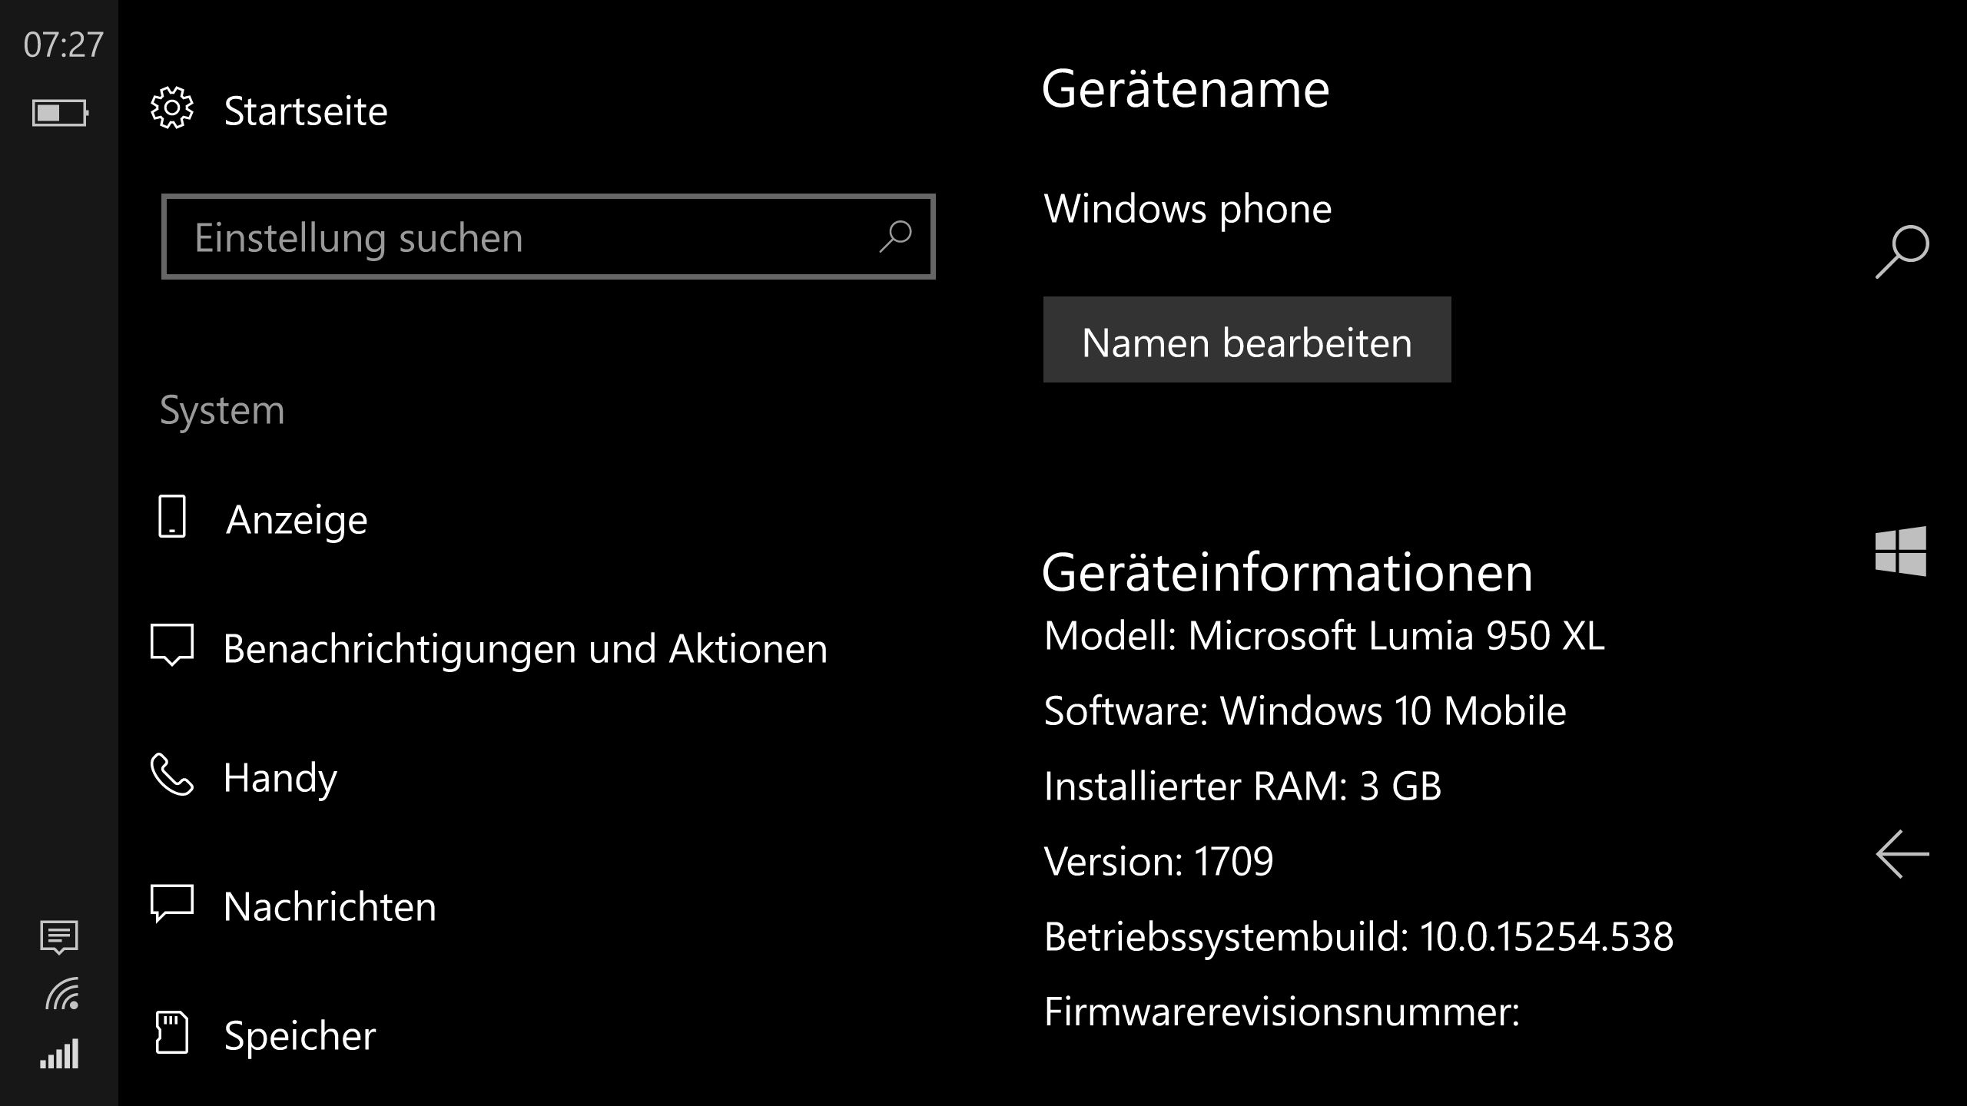Click the Anzeige phone screen icon

172,516
